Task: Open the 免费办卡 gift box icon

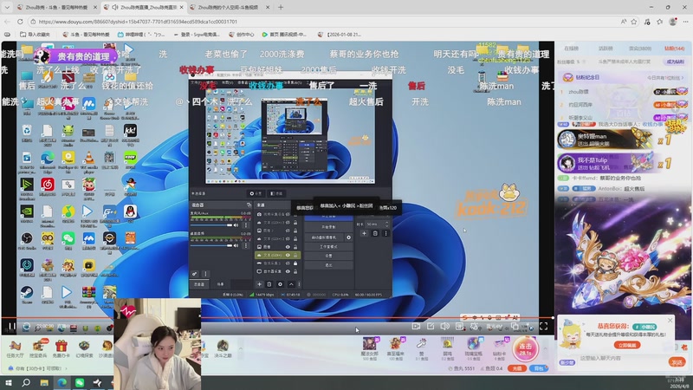Action: click(61, 349)
